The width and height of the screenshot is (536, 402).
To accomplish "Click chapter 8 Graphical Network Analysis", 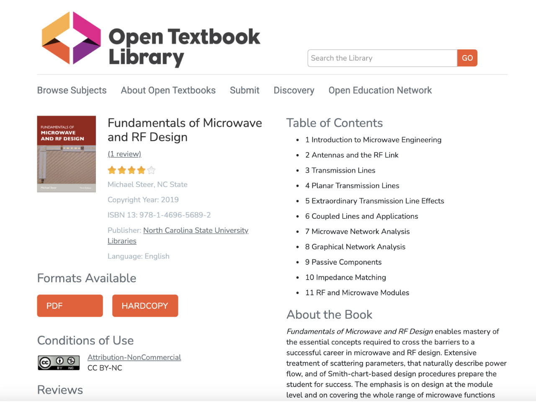I will tap(355, 247).
